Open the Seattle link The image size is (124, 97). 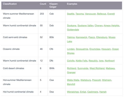click(71, 14)
